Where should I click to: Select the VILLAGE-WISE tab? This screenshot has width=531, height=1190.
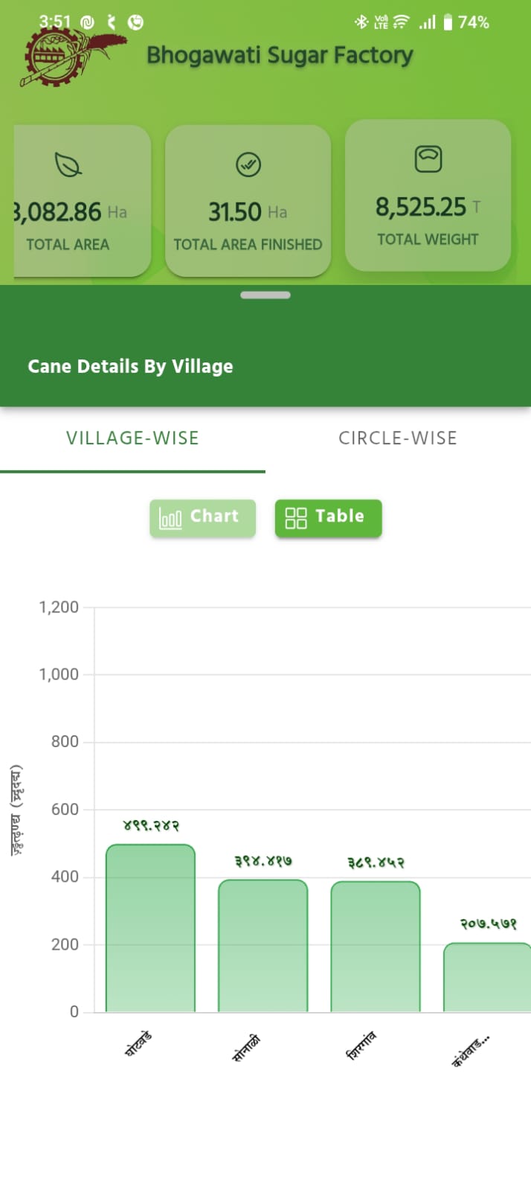coord(132,438)
